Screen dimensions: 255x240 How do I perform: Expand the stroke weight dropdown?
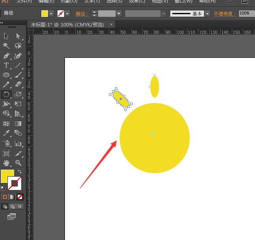click(119, 14)
